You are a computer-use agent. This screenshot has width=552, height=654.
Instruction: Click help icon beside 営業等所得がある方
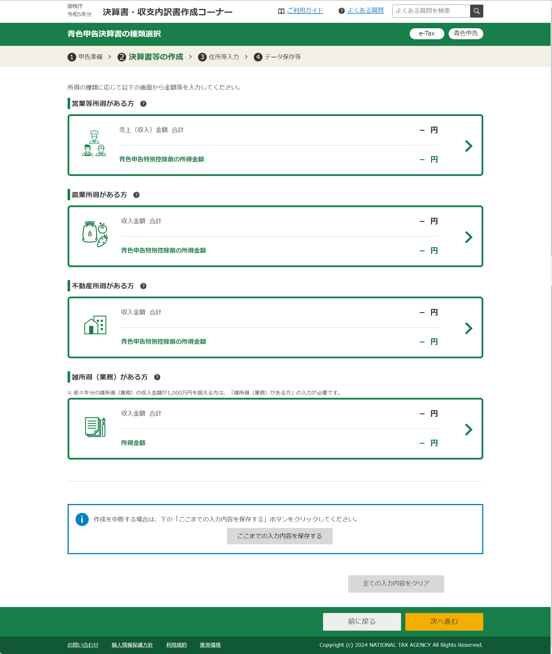pyautogui.click(x=143, y=104)
